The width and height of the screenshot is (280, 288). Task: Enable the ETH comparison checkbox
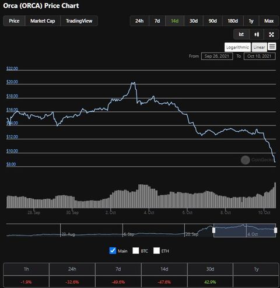(156, 251)
